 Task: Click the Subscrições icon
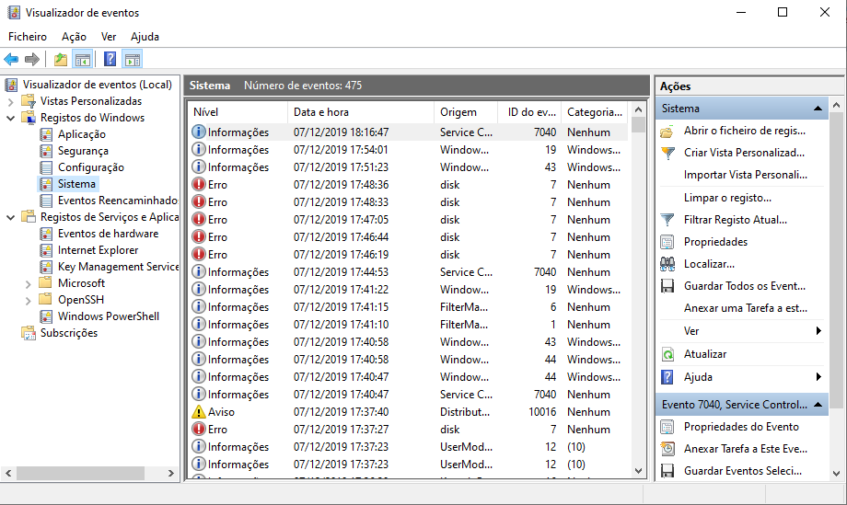(29, 333)
